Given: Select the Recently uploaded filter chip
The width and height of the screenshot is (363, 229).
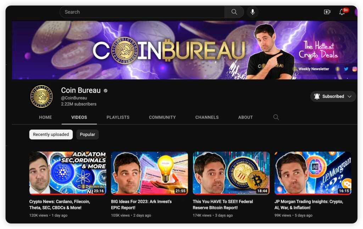Looking at the screenshot, I should click(x=51, y=135).
